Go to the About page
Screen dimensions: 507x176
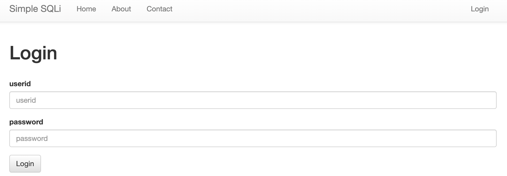coord(121,9)
